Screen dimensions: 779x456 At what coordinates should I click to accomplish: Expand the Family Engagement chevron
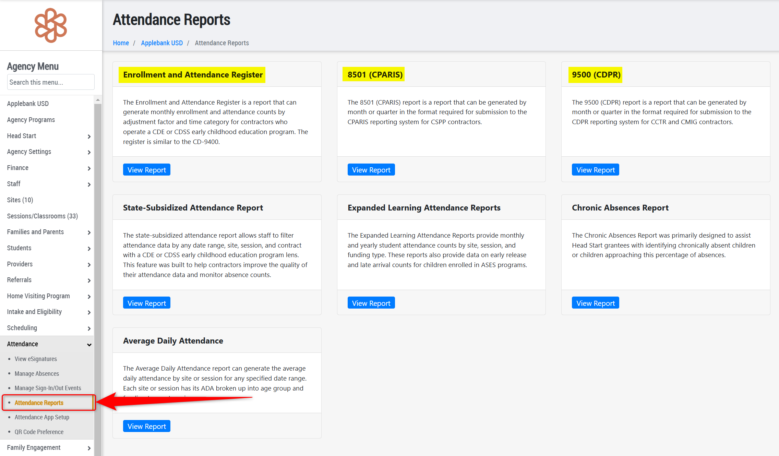tap(89, 448)
